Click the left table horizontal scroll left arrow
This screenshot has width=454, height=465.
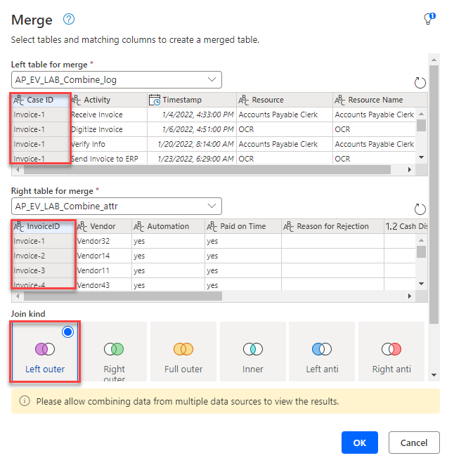[x=18, y=169]
